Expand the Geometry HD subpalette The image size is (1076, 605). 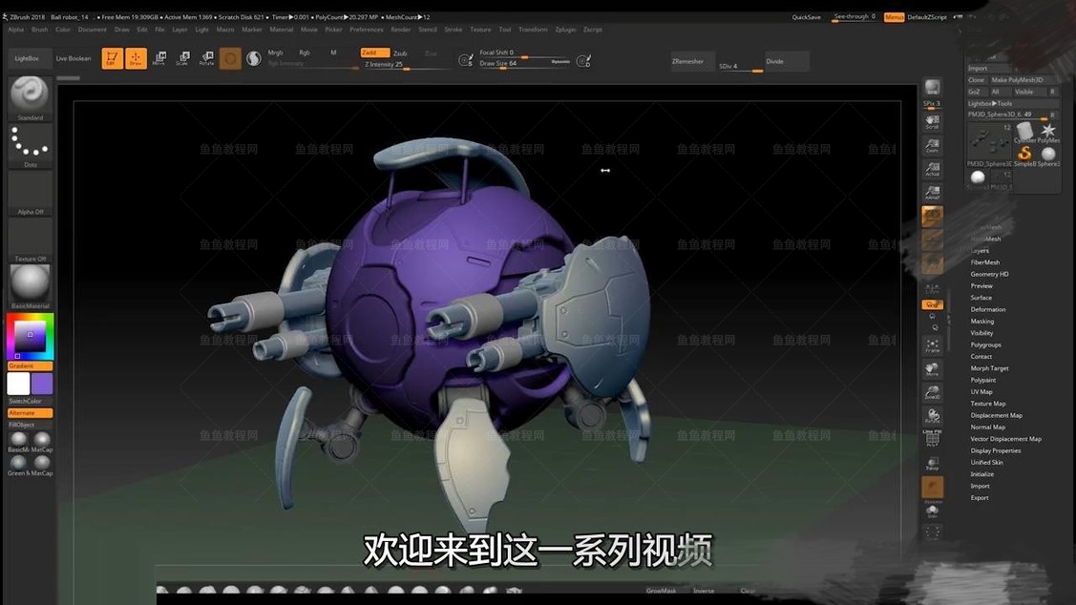point(989,275)
